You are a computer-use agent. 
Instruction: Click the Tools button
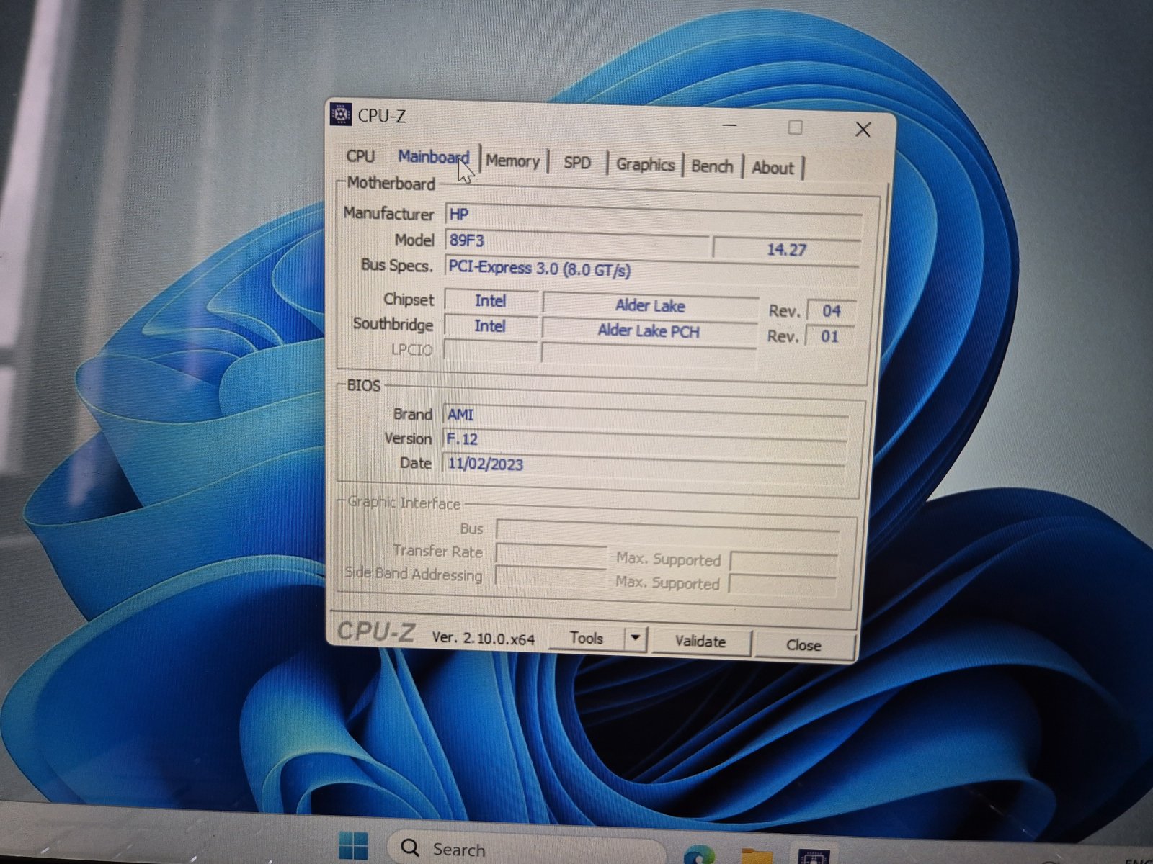tap(586, 638)
